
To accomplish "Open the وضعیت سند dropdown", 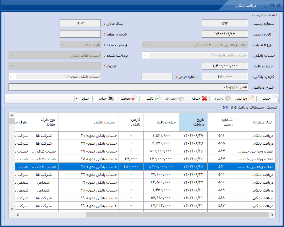I will (62, 45).
